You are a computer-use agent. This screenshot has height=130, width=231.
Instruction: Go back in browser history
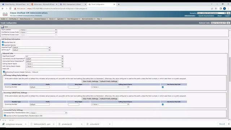(x=3, y=9)
